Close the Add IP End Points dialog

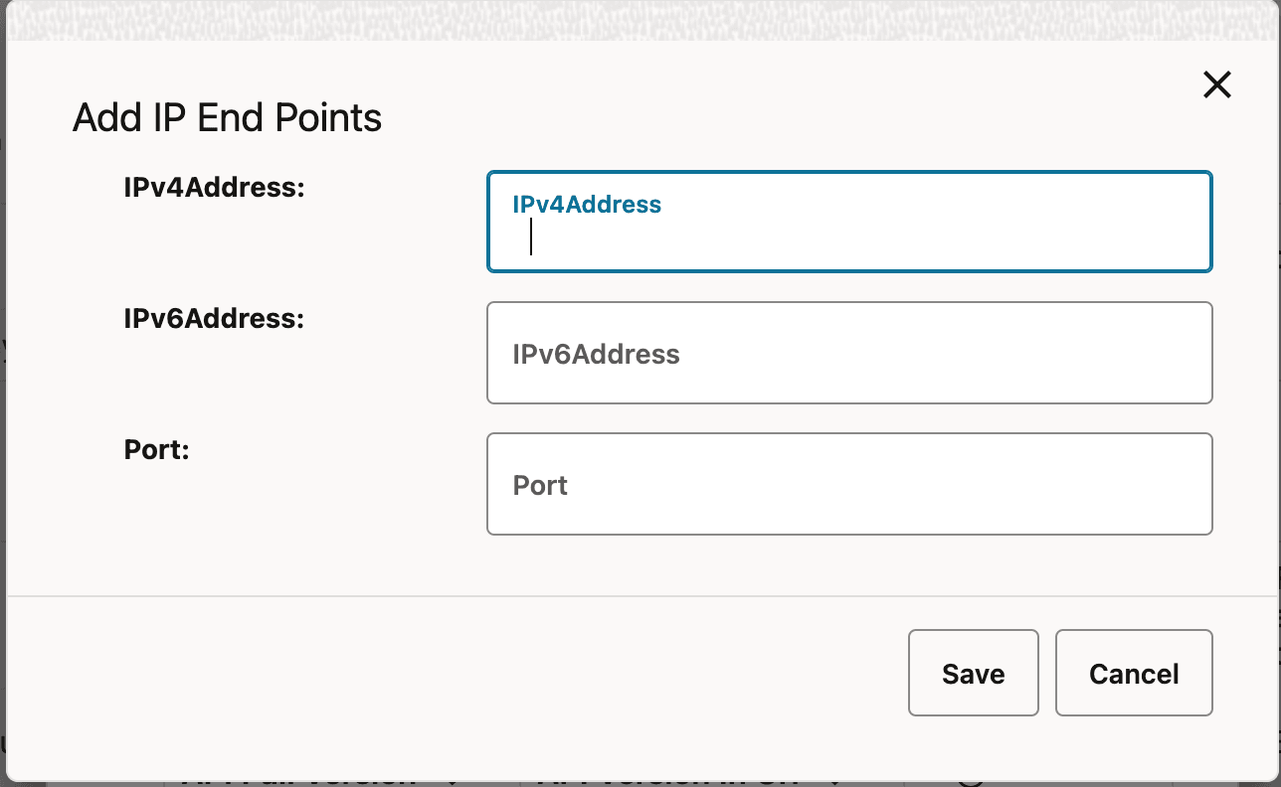tap(1216, 85)
